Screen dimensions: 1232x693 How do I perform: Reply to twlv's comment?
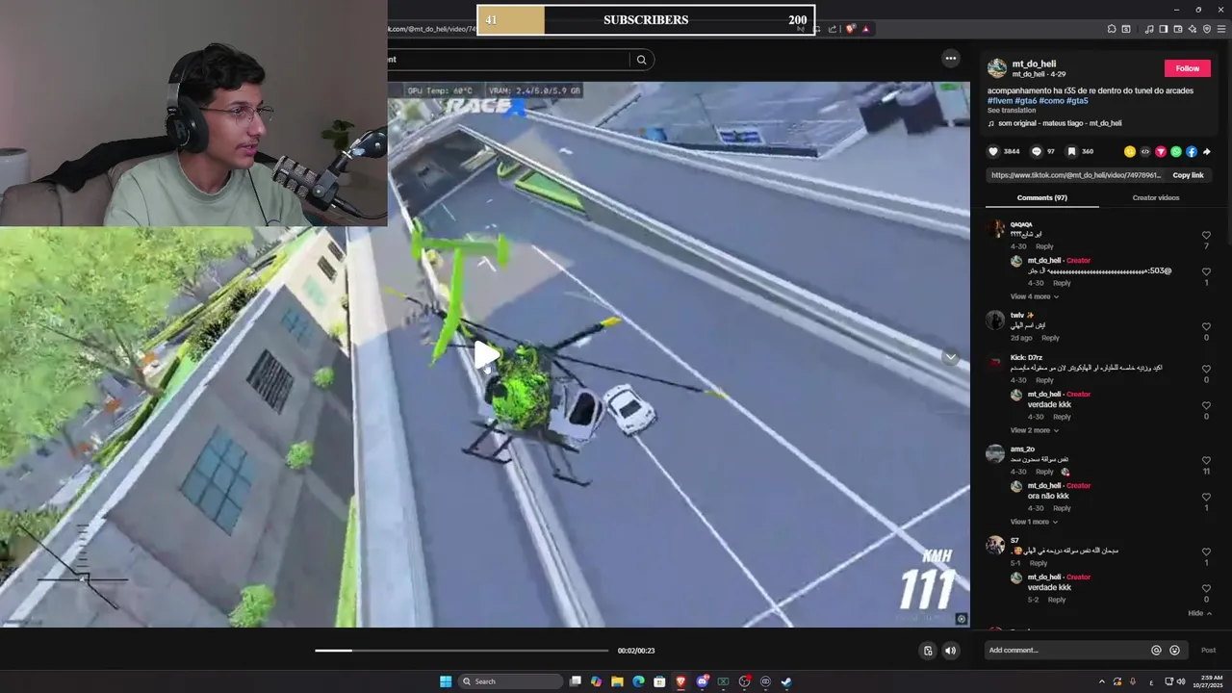[1050, 338]
